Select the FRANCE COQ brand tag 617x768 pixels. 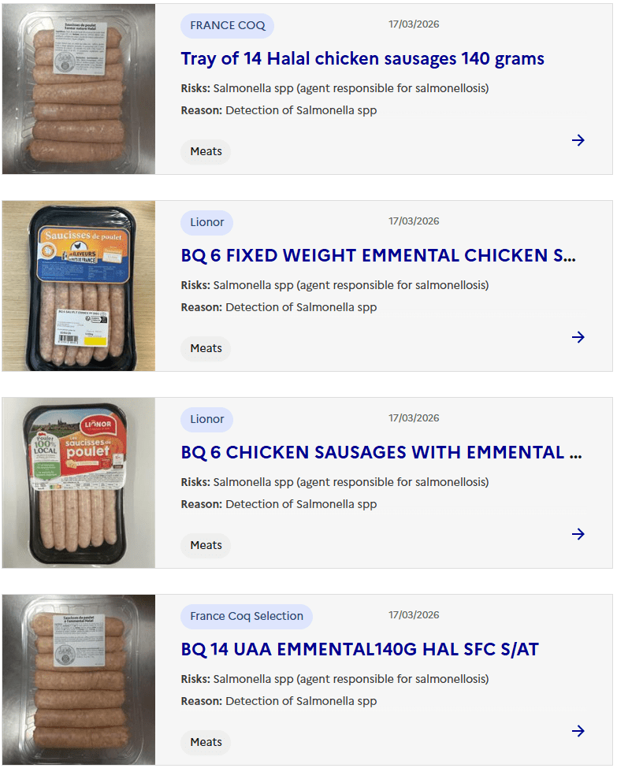pyautogui.click(x=228, y=25)
